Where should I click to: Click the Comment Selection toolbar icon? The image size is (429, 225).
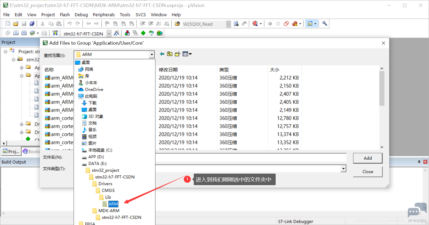click(x=159, y=24)
